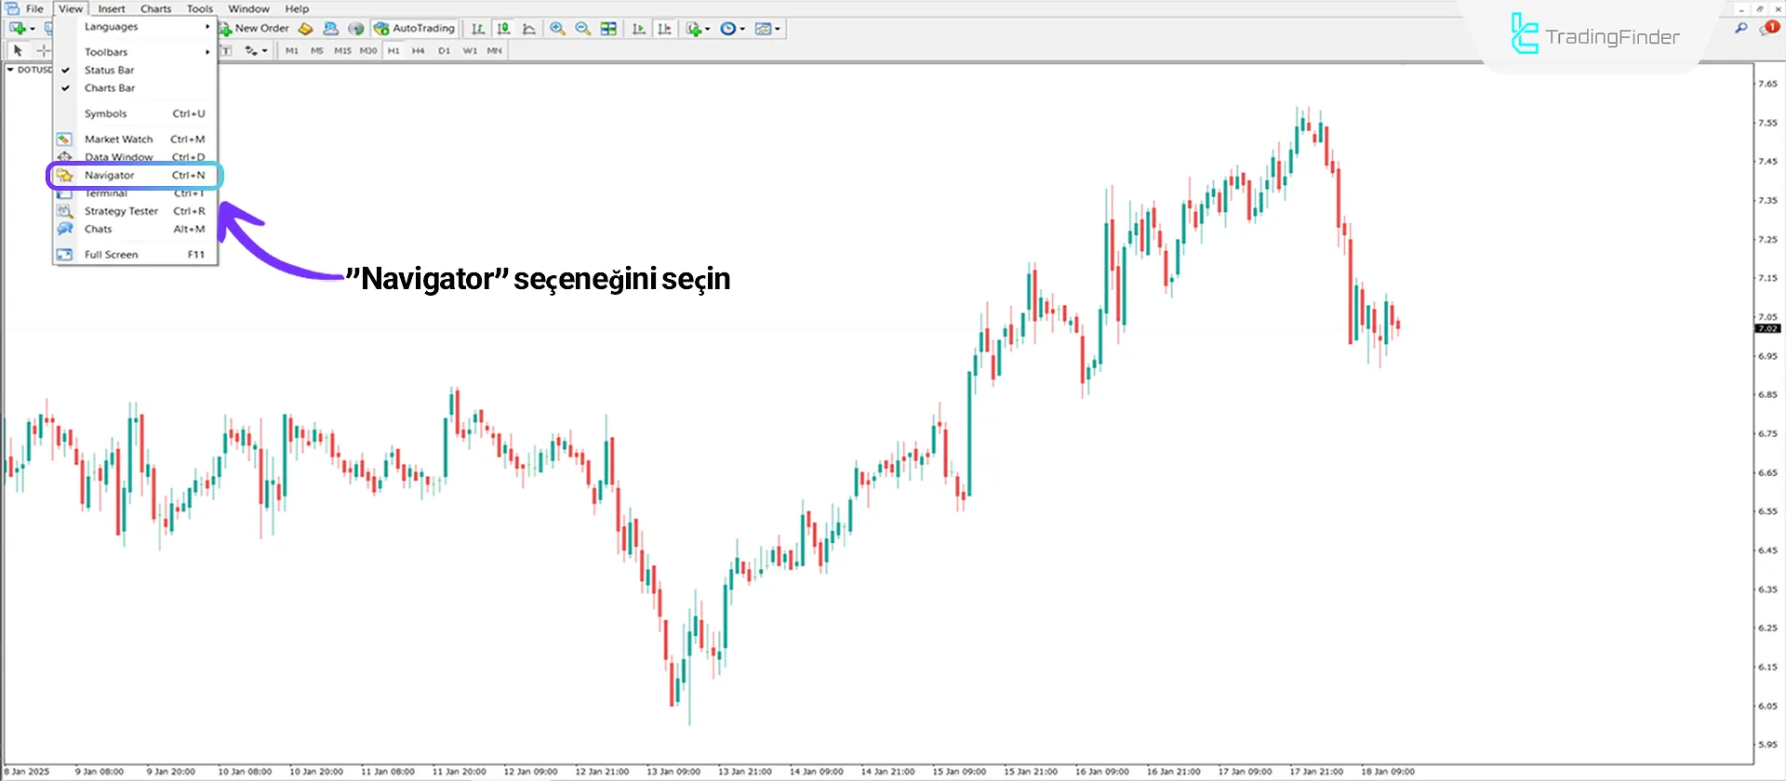Viewport: 1786px width, 781px height.
Task: Zoom out on the chart
Action: 582,29
